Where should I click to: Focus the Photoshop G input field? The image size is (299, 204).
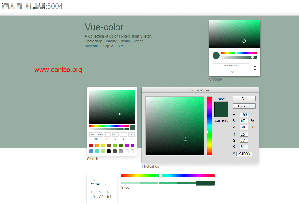[x=244, y=141]
